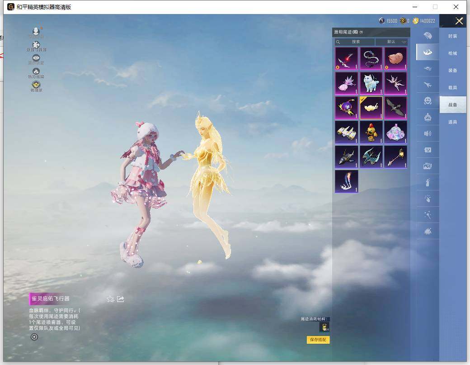Open the character avatar icon at left
The width and height of the screenshot is (470, 365).
(36, 32)
